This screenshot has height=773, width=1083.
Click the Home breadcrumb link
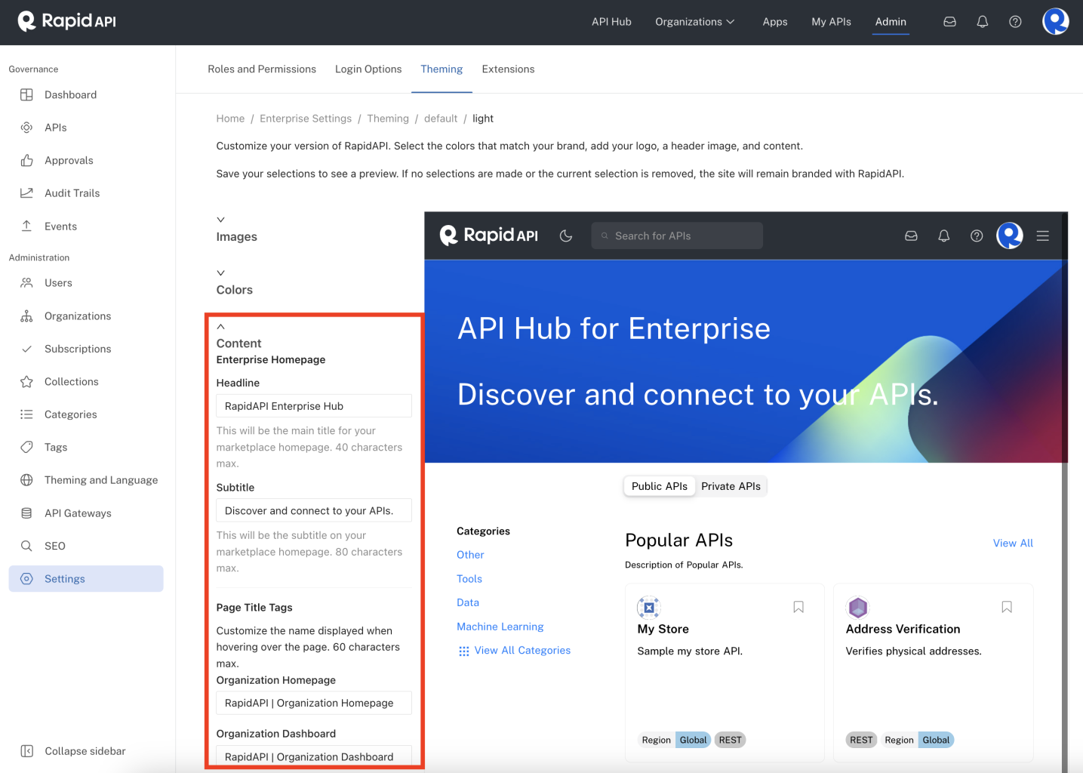pyautogui.click(x=230, y=119)
